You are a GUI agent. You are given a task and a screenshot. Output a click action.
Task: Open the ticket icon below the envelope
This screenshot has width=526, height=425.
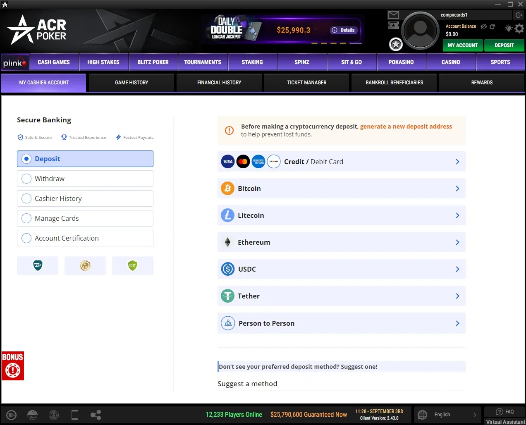(393, 26)
